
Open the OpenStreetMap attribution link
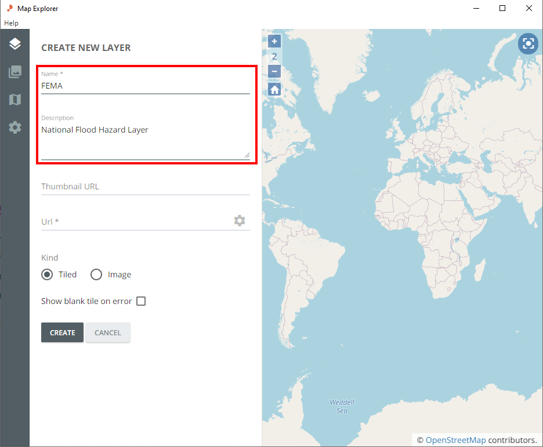(455, 440)
